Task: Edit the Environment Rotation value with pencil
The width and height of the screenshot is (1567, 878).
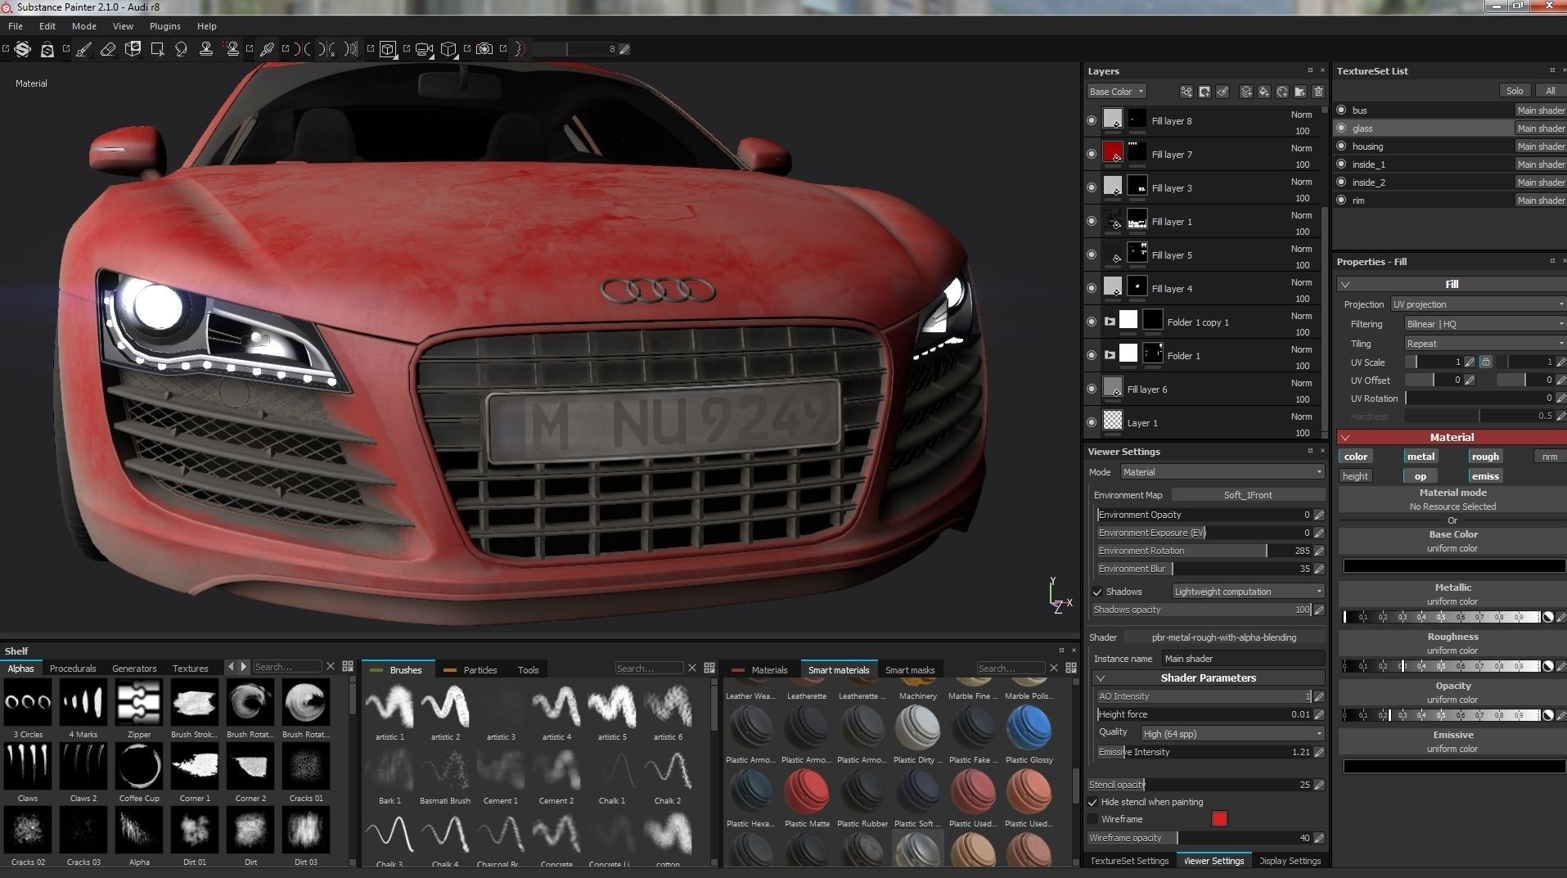Action: click(1319, 551)
